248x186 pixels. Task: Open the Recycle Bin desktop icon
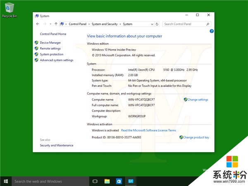click(x=10, y=10)
